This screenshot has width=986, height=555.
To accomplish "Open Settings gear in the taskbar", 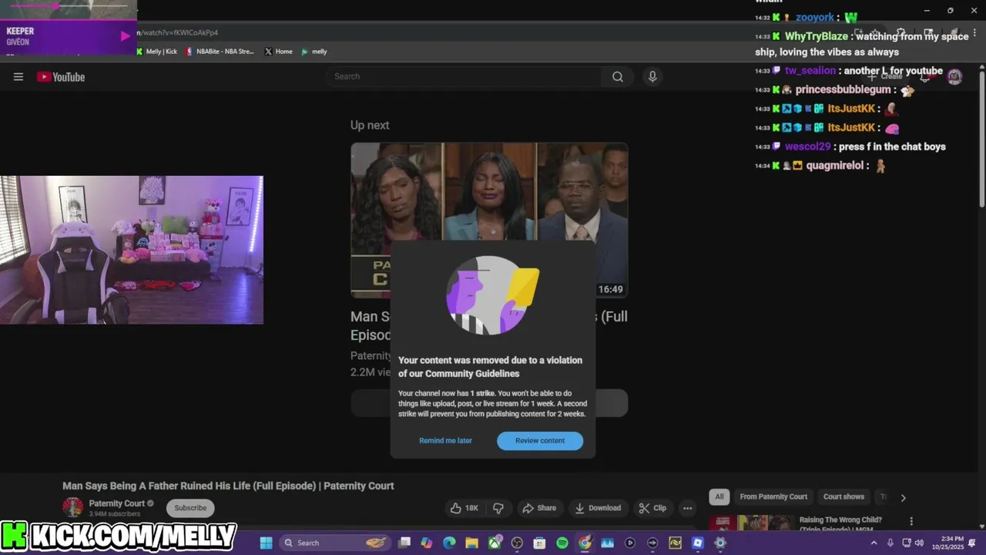I will [720, 543].
